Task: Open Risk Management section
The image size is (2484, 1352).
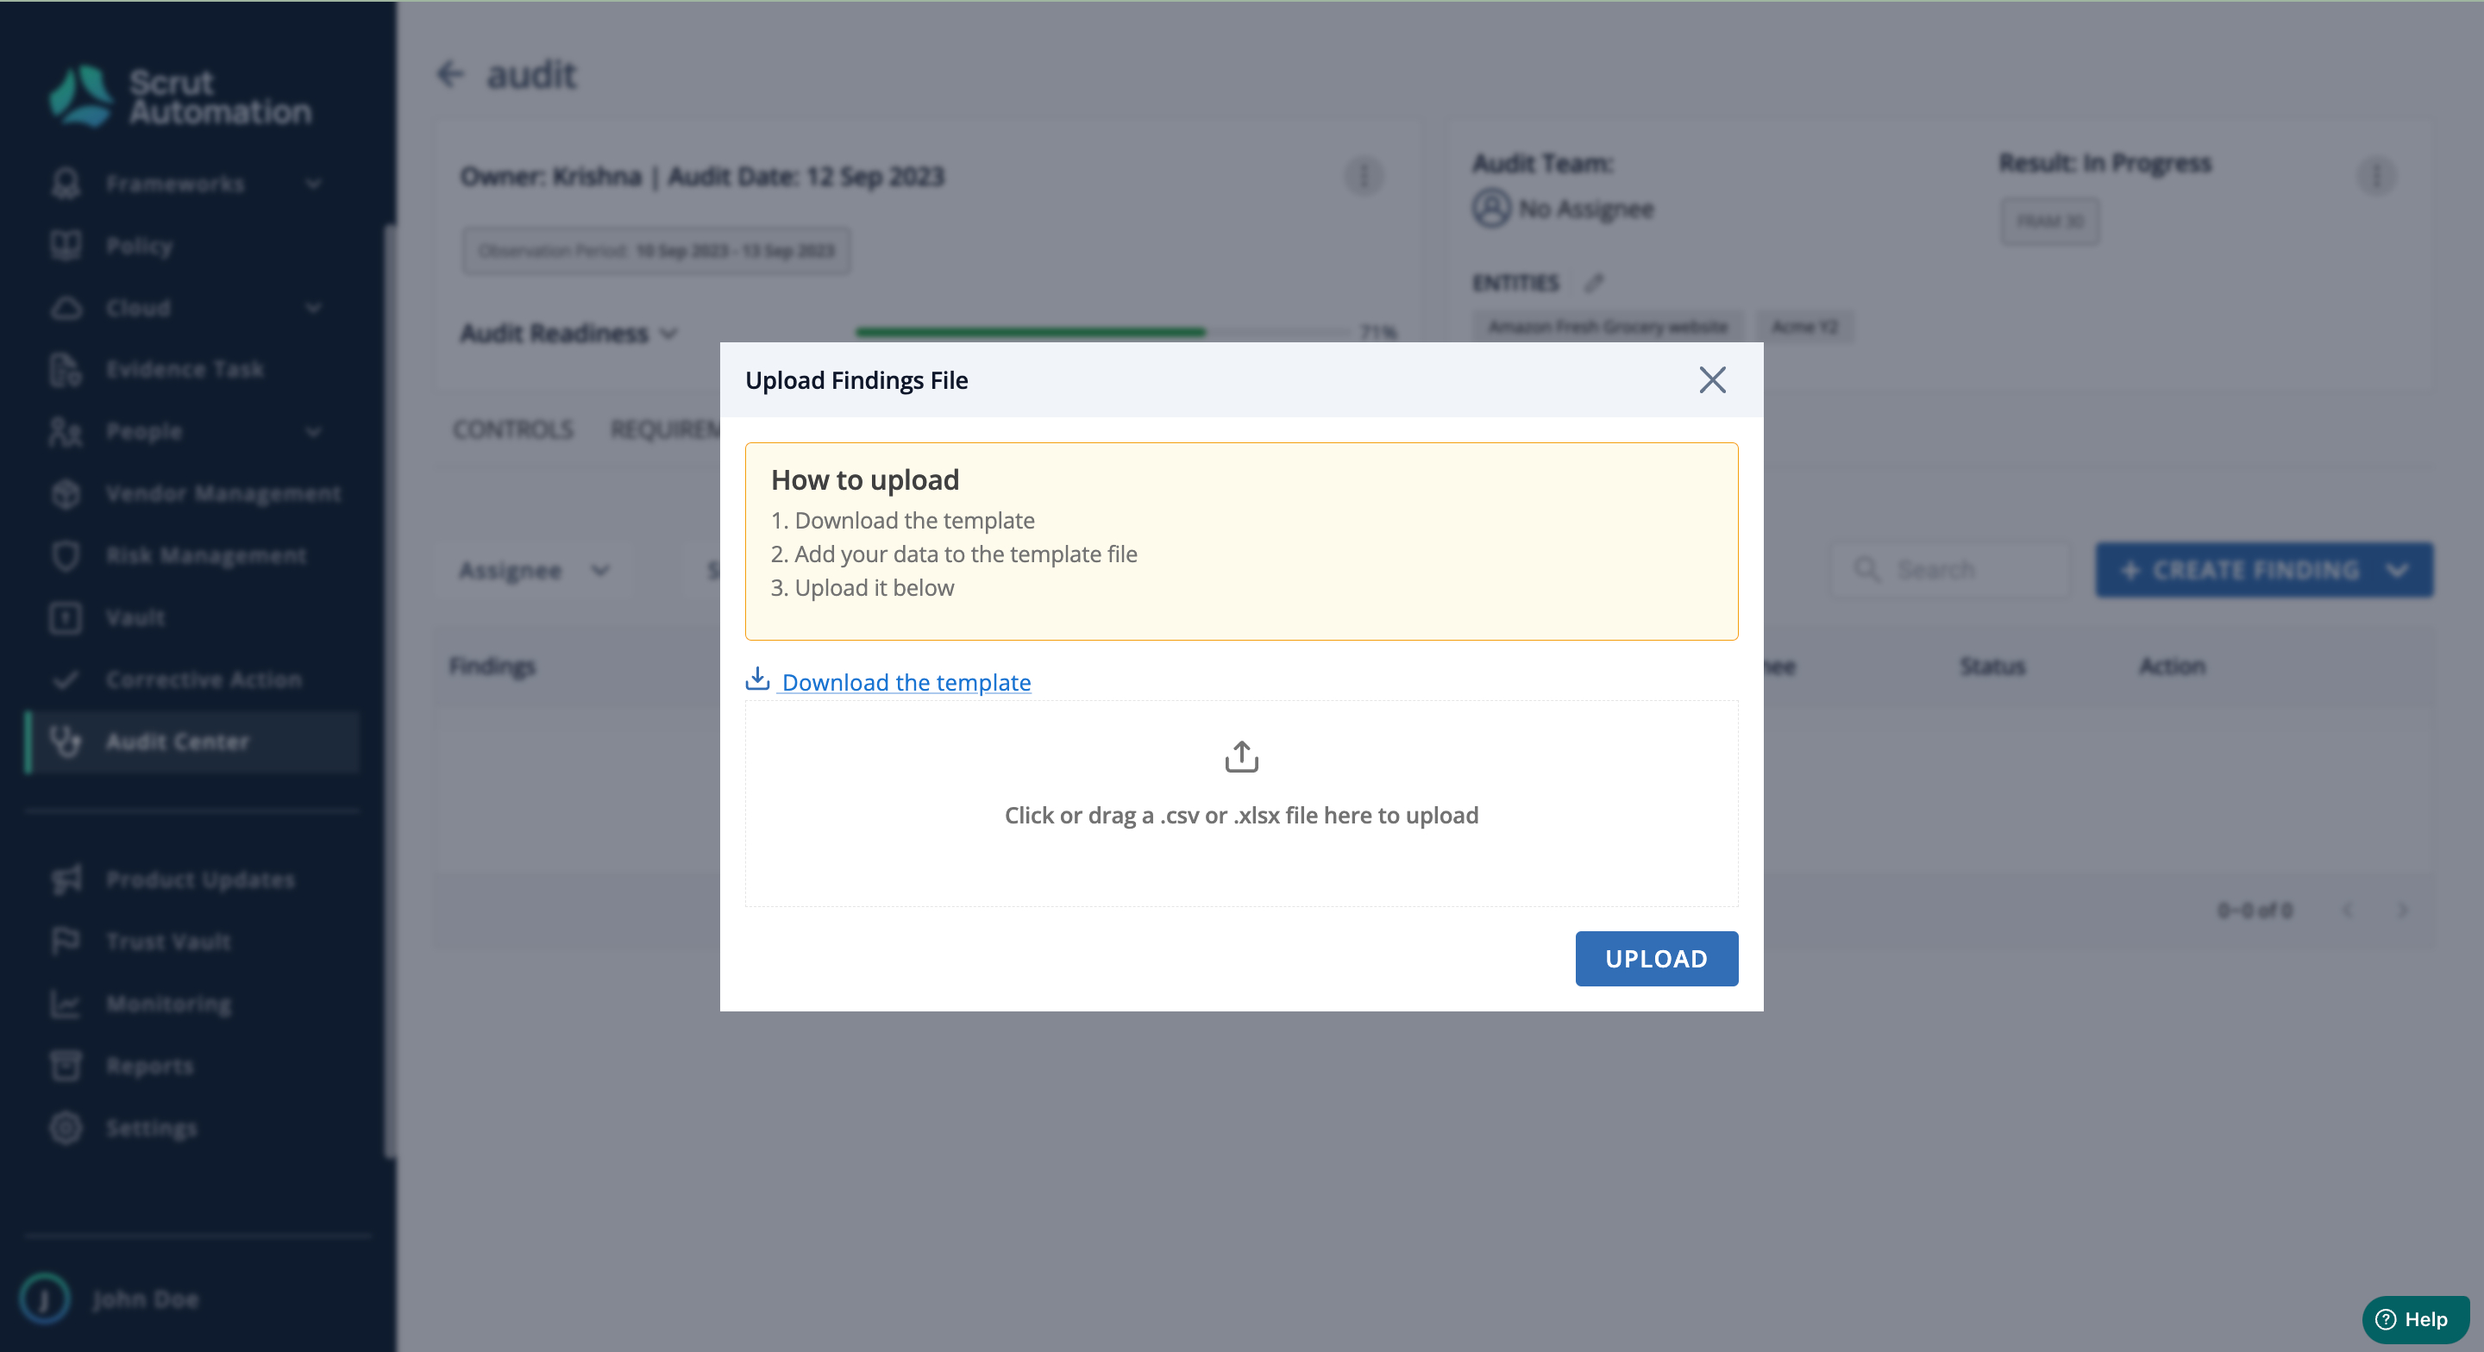Action: click(206, 555)
